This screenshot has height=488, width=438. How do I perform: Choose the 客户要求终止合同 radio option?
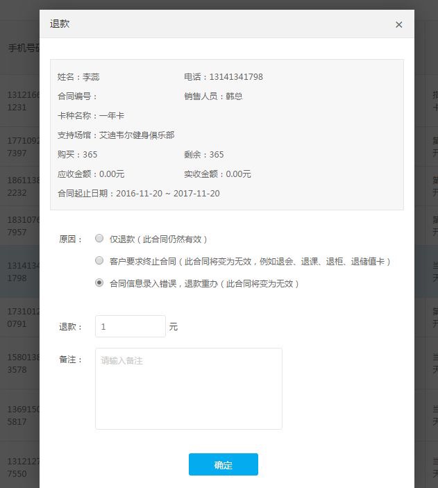click(x=99, y=260)
